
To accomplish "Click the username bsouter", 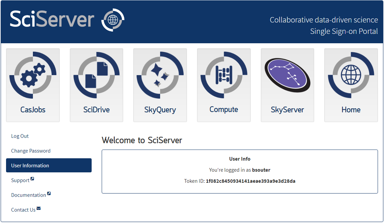I will point(261,170).
